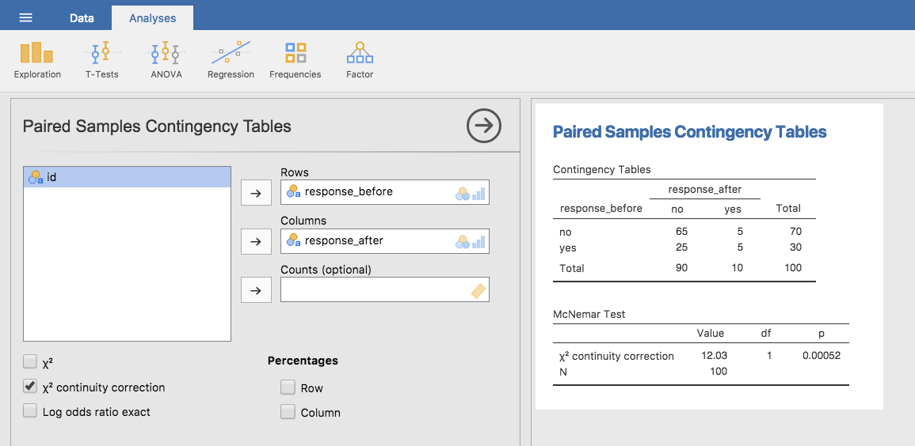Click the options panel title text
This screenshot has width=915, height=446.
157,127
